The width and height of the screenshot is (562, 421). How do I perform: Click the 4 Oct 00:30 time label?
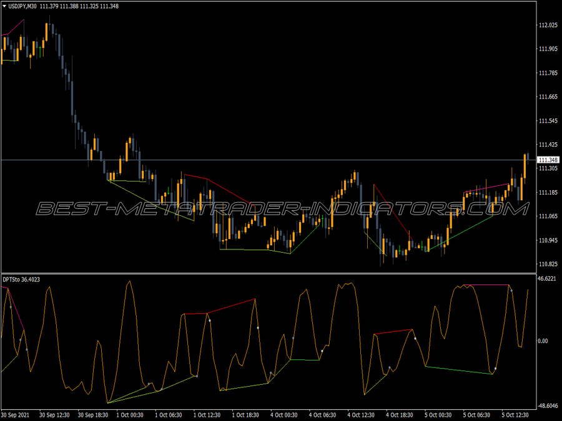(284, 415)
